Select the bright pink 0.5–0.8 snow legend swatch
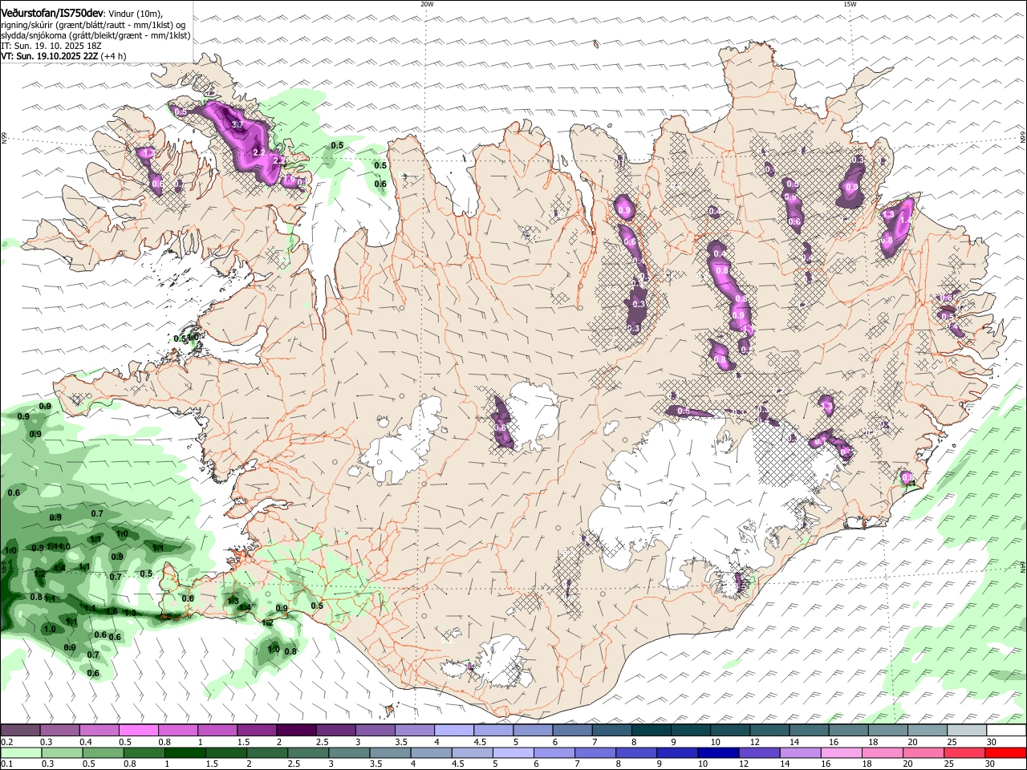 [138, 730]
